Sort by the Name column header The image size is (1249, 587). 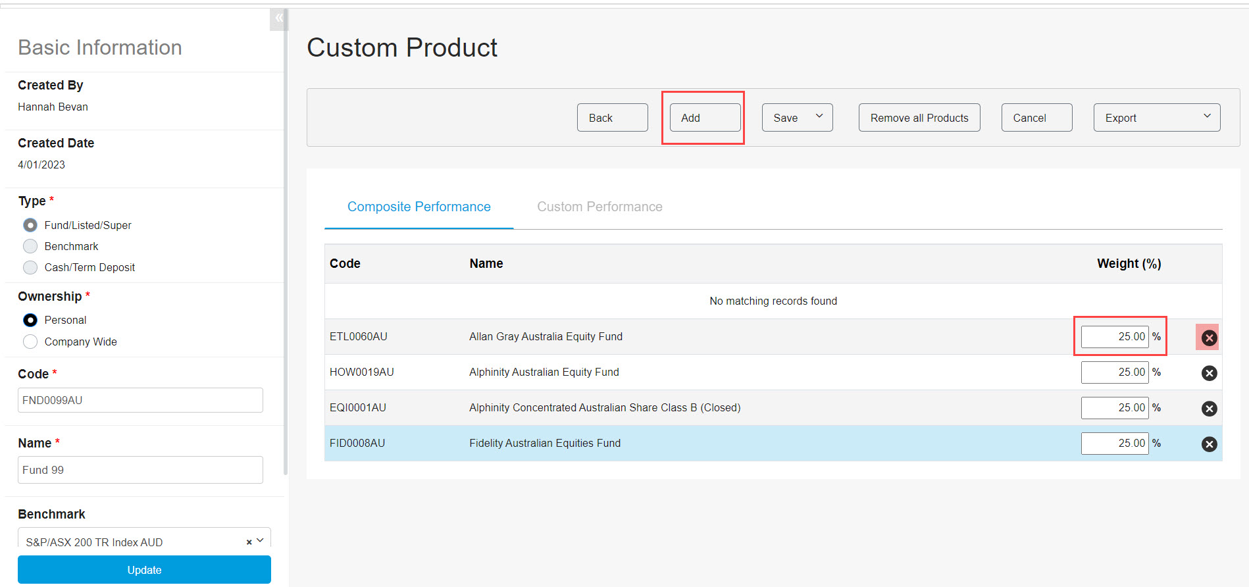tap(486, 263)
